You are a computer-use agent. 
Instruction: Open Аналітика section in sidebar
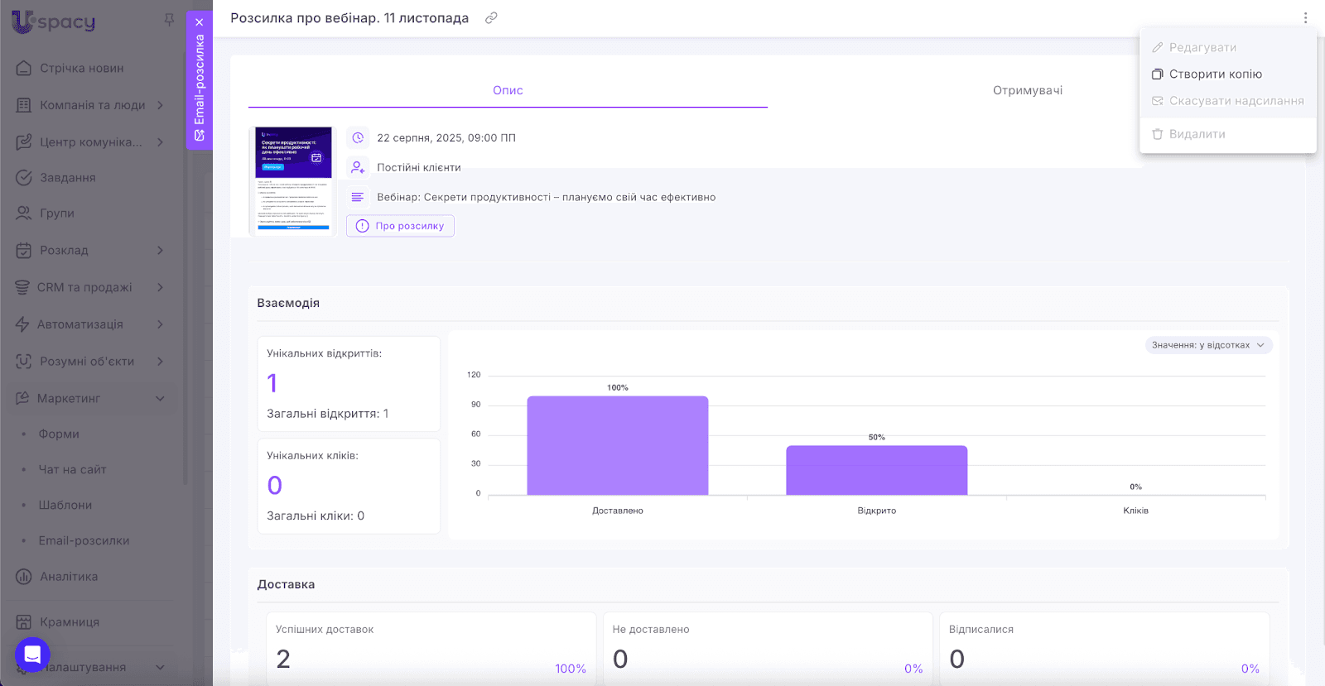pos(69,577)
